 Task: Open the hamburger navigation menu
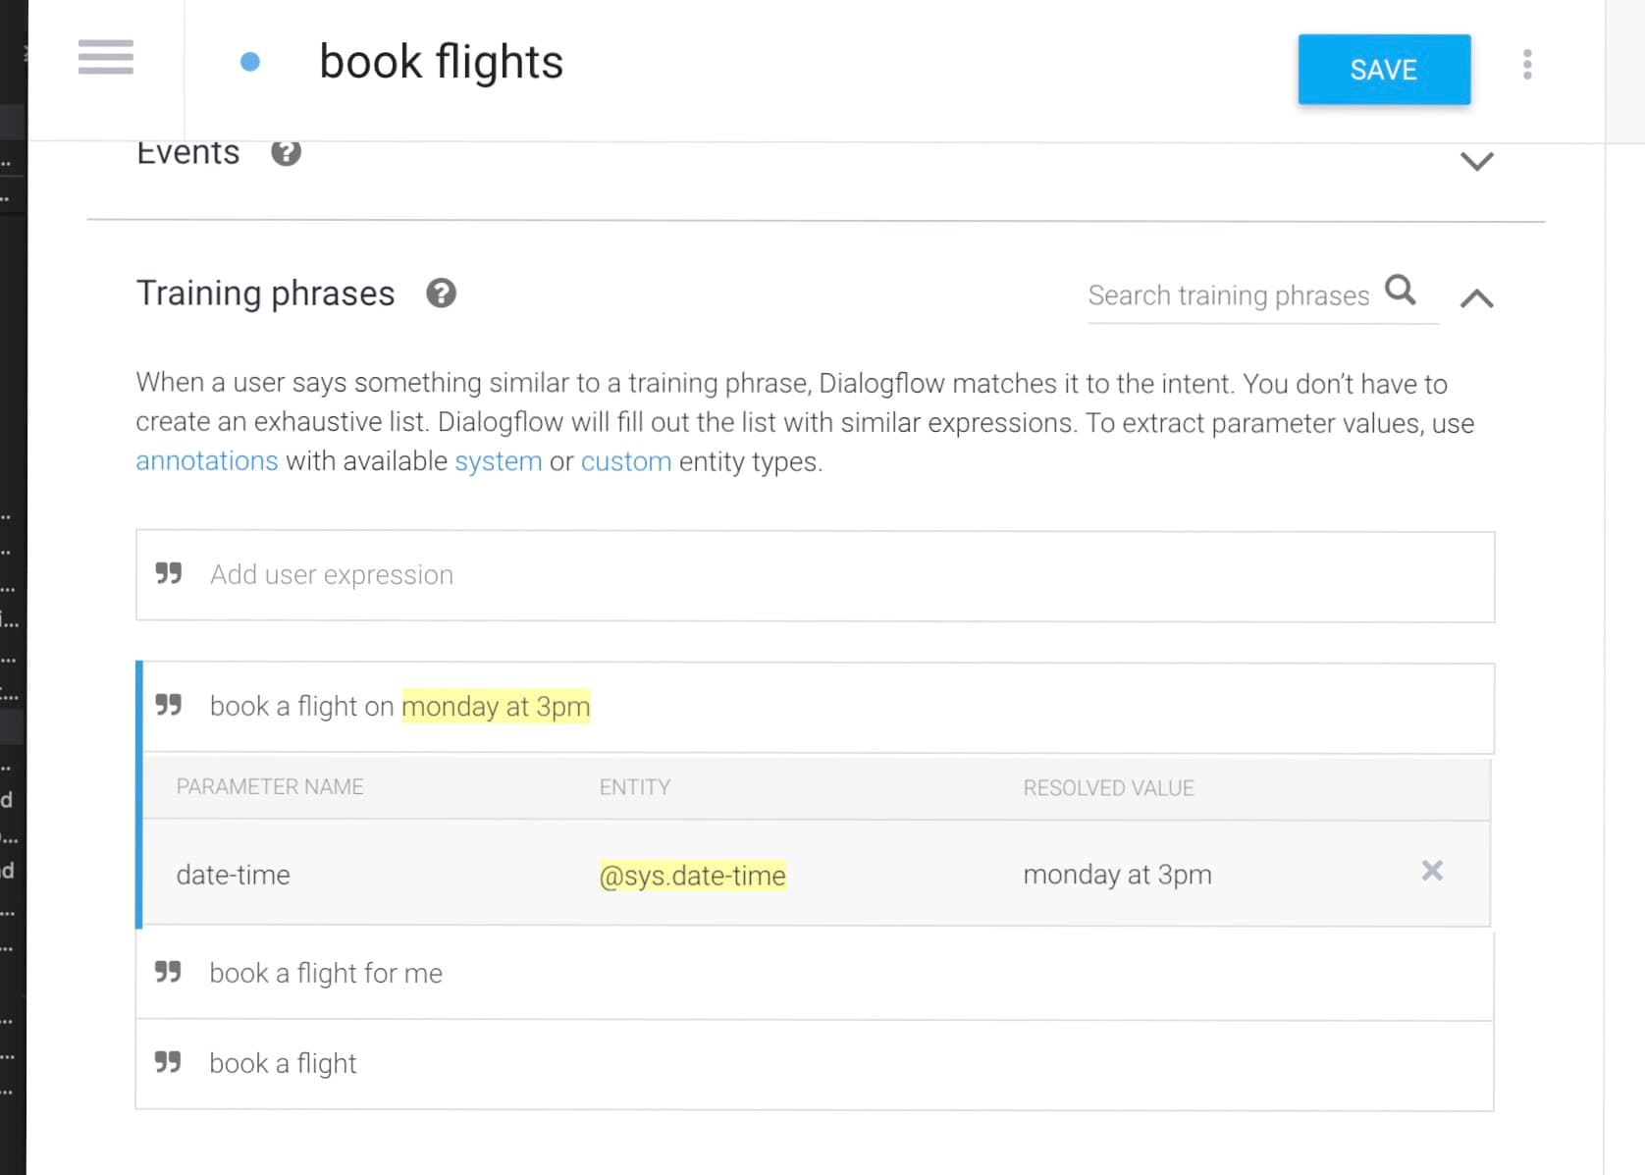[106, 57]
